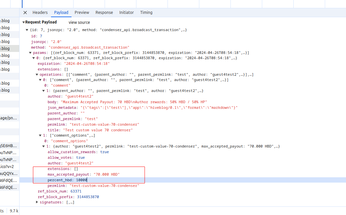Open the Initiator tab
Viewport: 346px width, 215px height.
[126, 13]
